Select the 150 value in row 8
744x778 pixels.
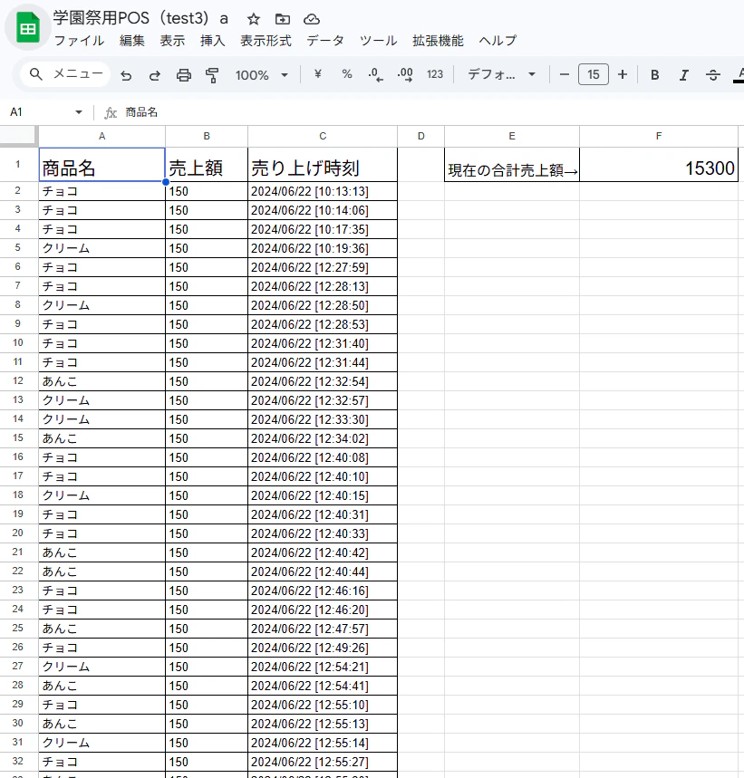[207, 305]
